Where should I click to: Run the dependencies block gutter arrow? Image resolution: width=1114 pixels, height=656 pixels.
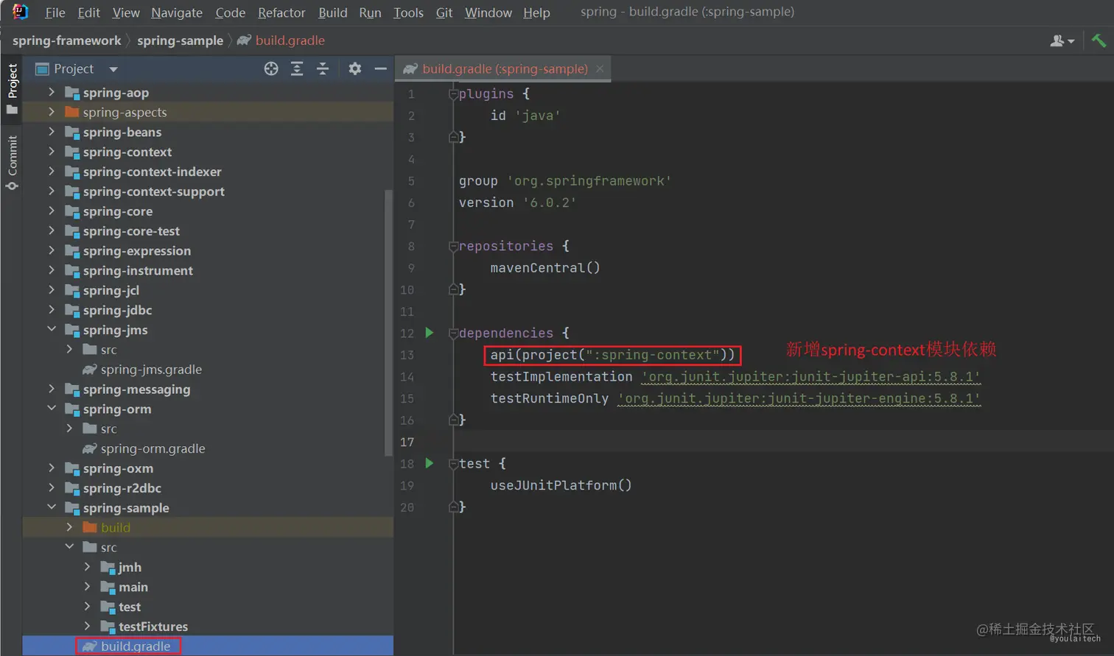(x=430, y=333)
